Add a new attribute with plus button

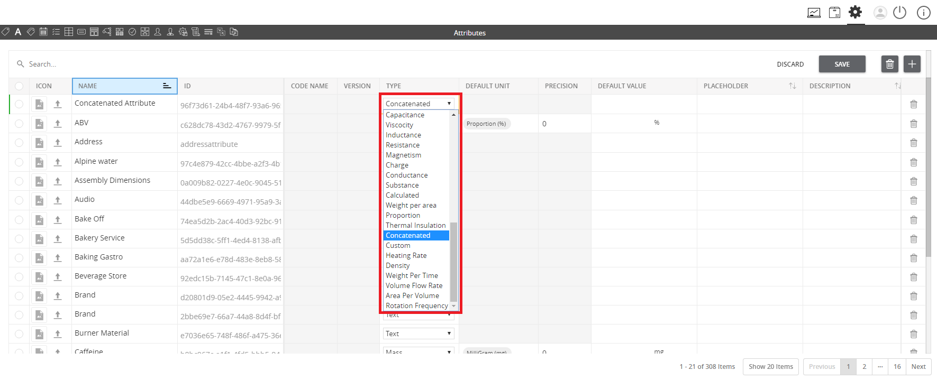(912, 64)
